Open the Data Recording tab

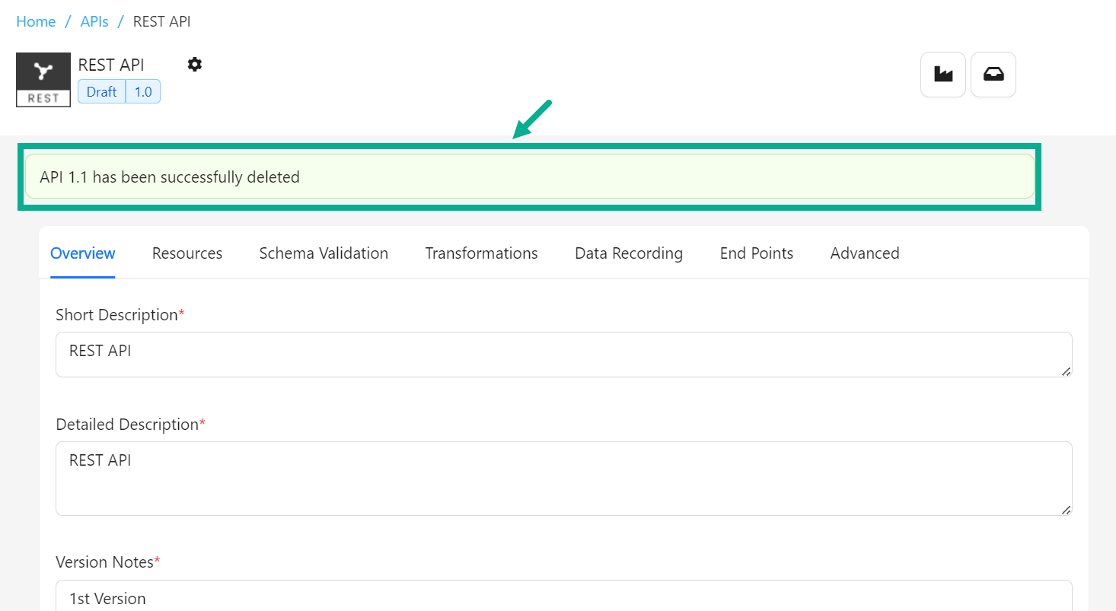click(x=629, y=253)
